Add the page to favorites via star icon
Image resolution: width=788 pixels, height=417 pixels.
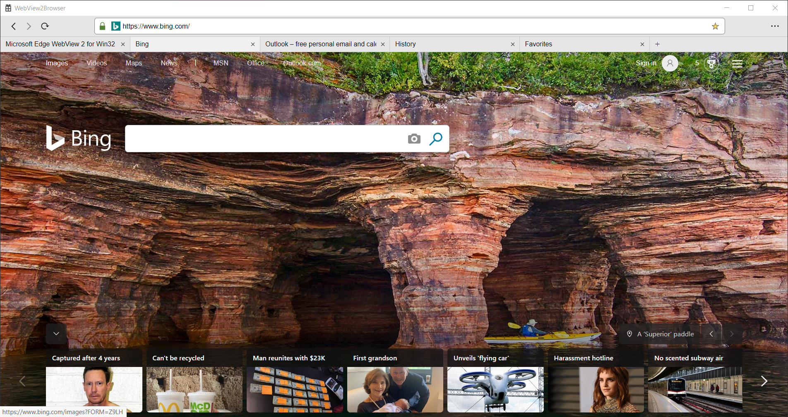point(715,26)
